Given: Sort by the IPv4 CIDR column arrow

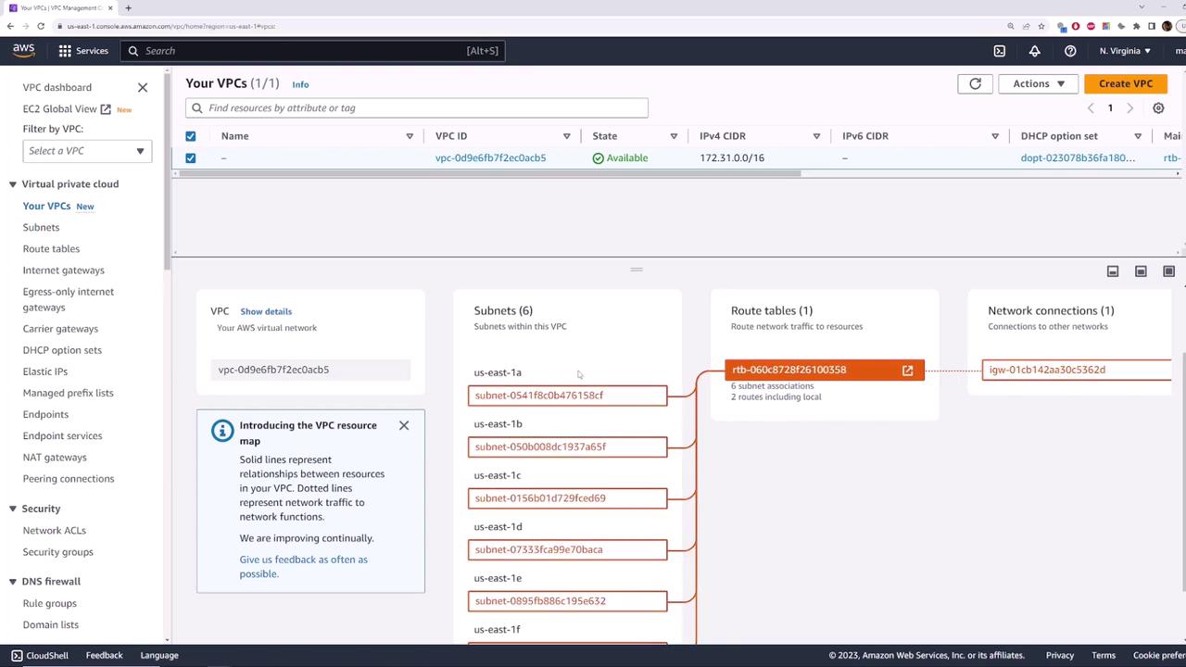Looking at the screenshot, I should (816, 136).
